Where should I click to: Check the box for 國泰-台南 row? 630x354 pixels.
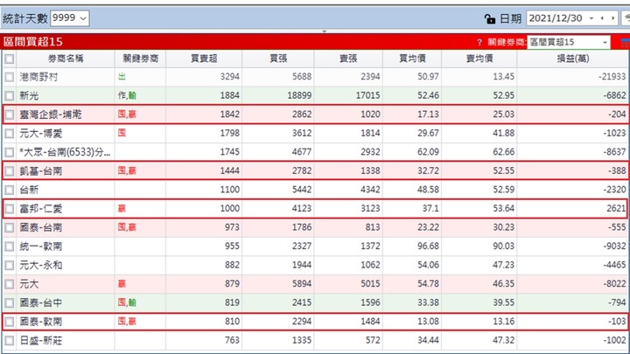click(x=10, y=227)
